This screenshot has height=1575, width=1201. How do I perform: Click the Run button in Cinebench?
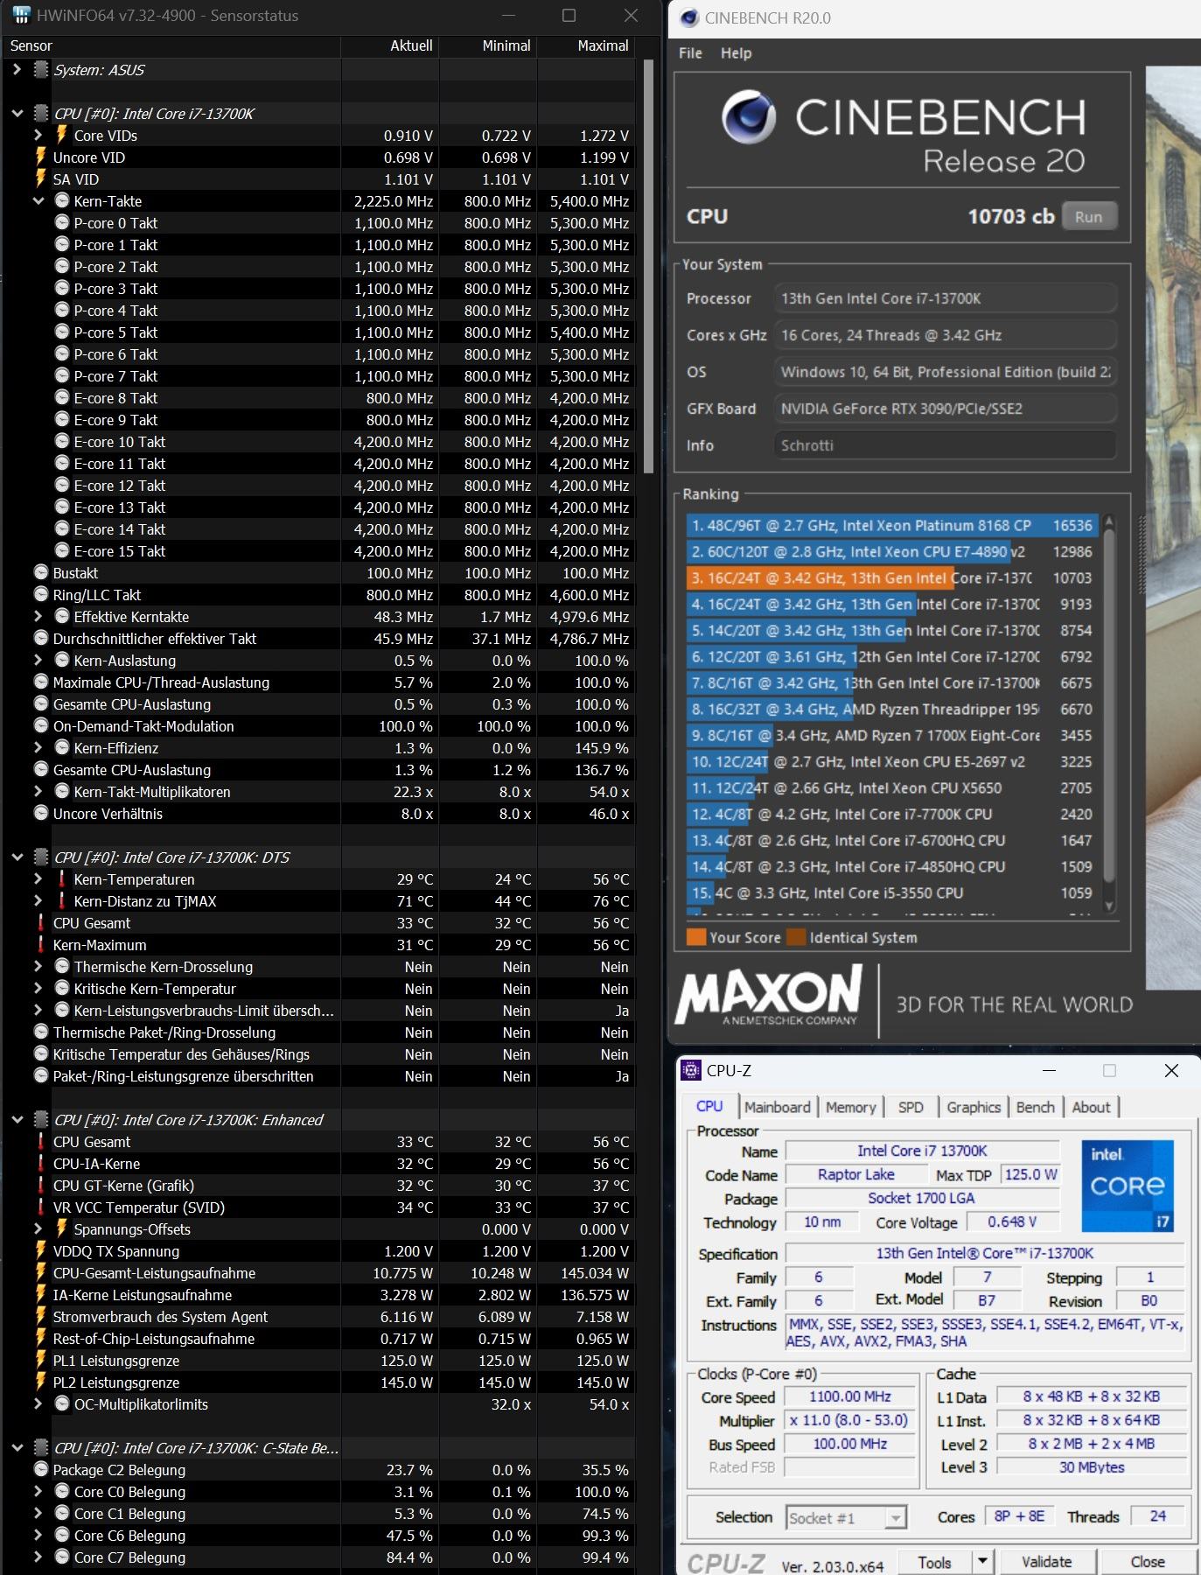[x=1089, y=217]
